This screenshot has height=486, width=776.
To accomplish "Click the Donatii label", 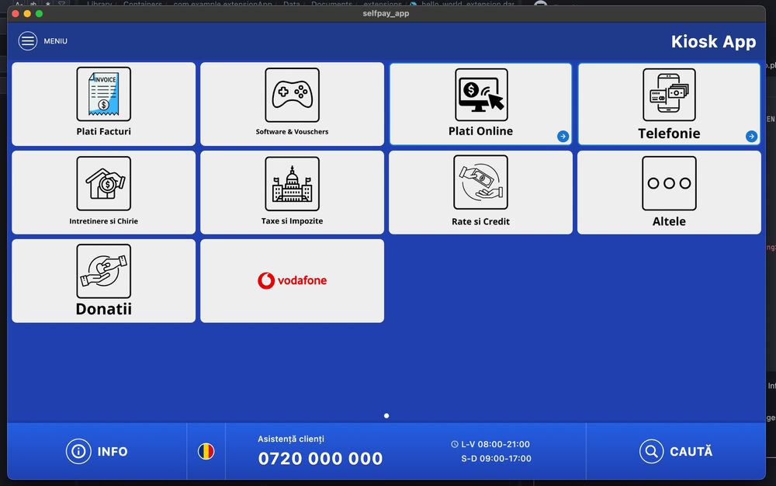I will click(104, 309).
